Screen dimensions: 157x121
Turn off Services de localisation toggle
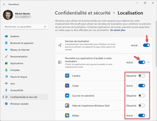click(146, 45)
